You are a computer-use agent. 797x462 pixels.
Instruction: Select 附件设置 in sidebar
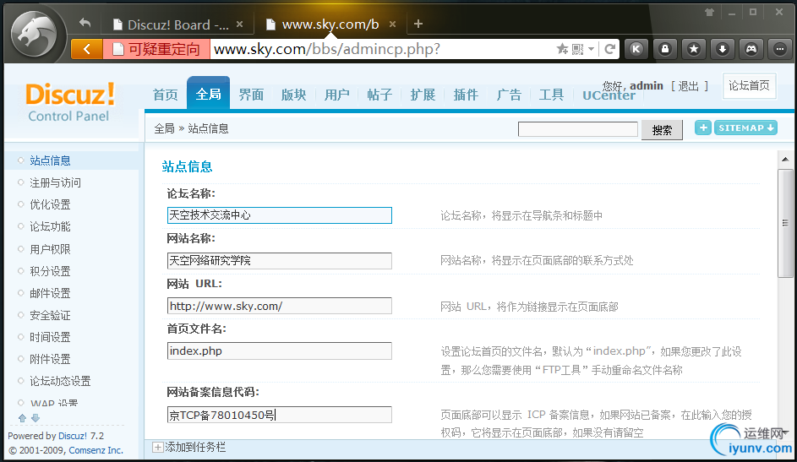(51, 359)
